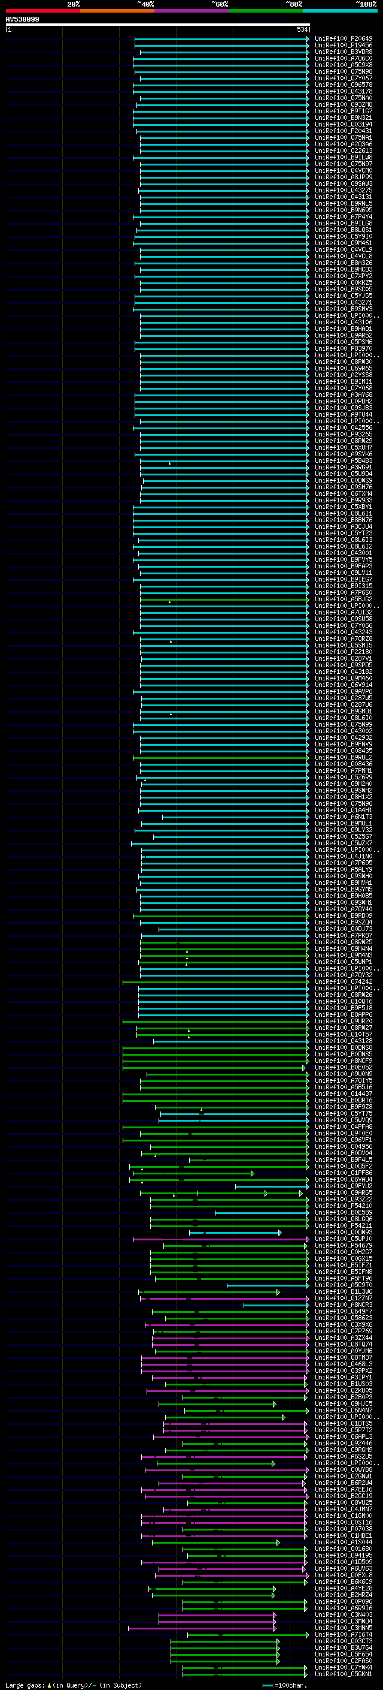Select UniRef100_Q9M461 in the hit list
This screenshot has width=383, height=1690.
tap(344, 243)
